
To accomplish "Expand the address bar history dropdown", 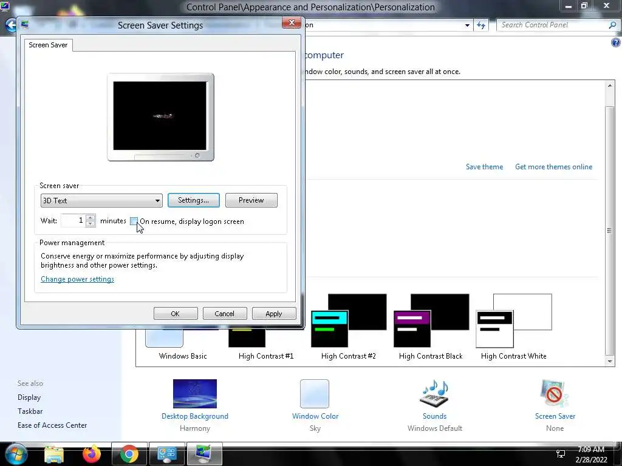I will point(467,25).
